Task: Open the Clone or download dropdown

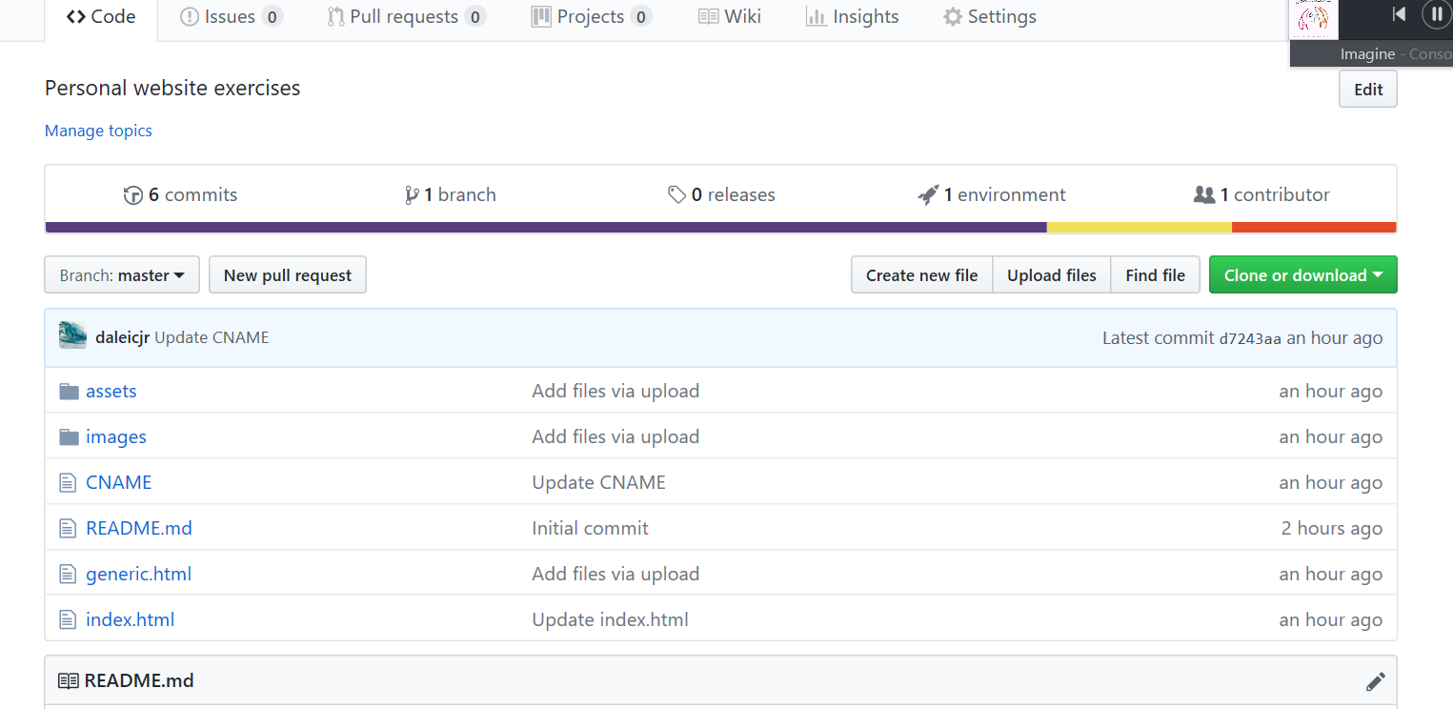Action: (1302, 275)
